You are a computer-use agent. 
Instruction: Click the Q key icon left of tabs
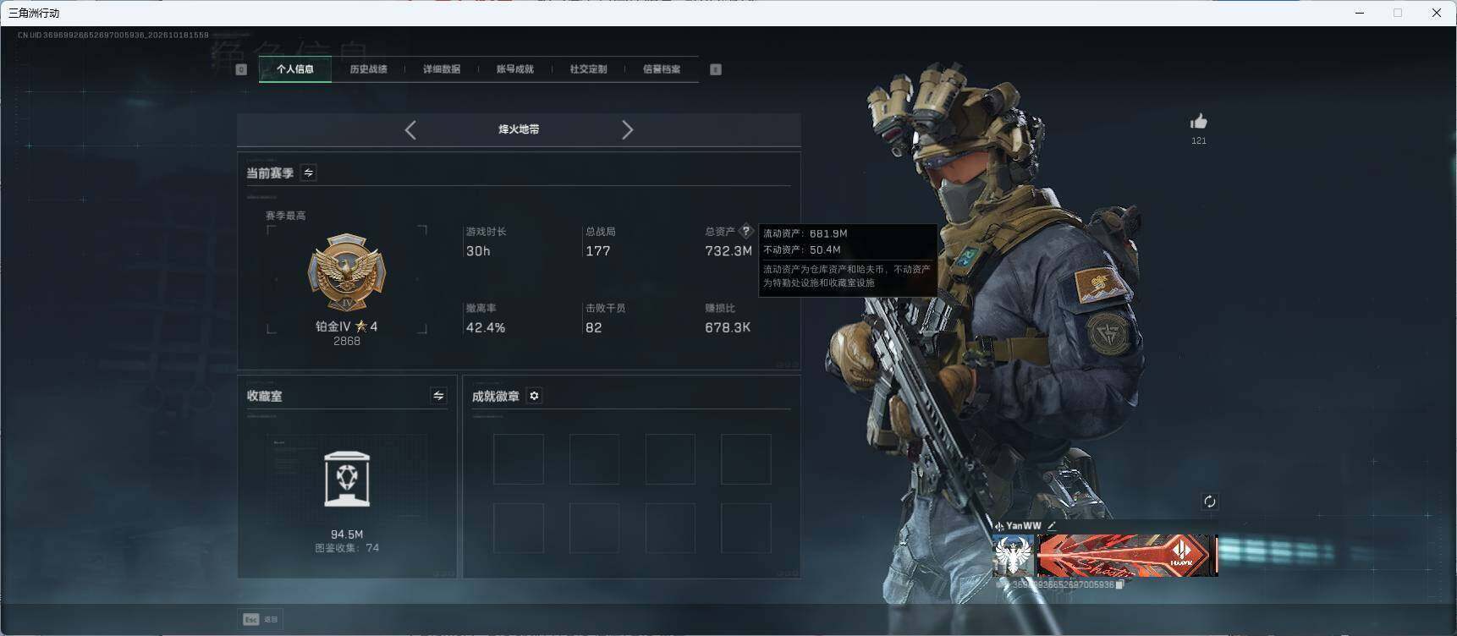coord(241,69)
